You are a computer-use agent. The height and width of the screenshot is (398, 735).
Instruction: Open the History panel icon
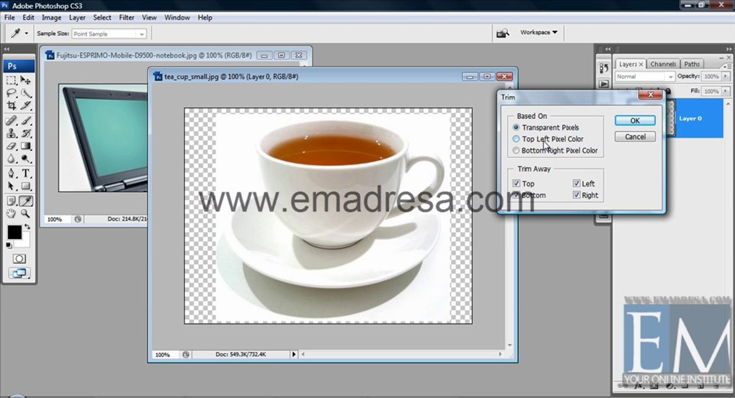point(603,68)
